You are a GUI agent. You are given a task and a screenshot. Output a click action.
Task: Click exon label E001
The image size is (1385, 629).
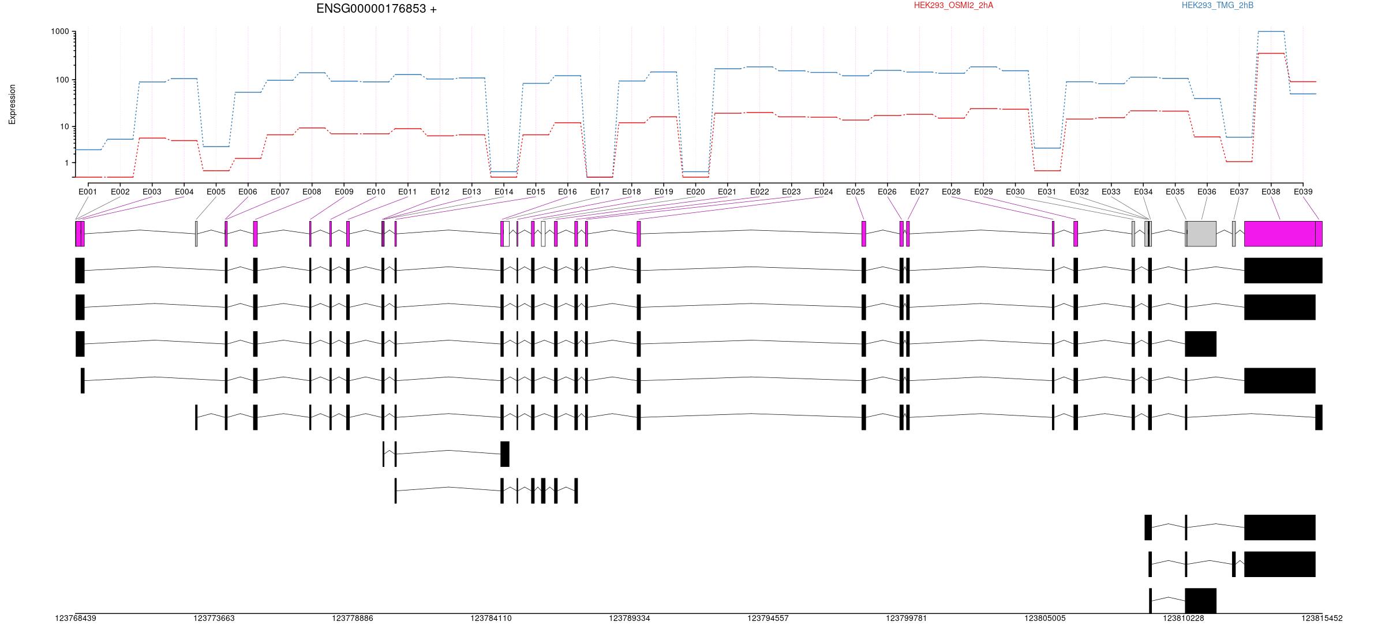pyautogui.click(x=88, y=192)
